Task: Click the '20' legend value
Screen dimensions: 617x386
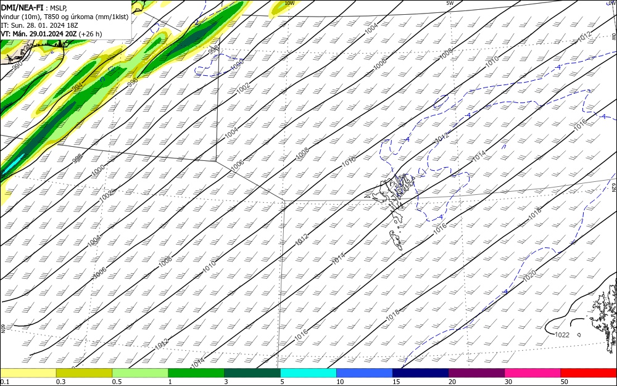Action: (452, 382)
